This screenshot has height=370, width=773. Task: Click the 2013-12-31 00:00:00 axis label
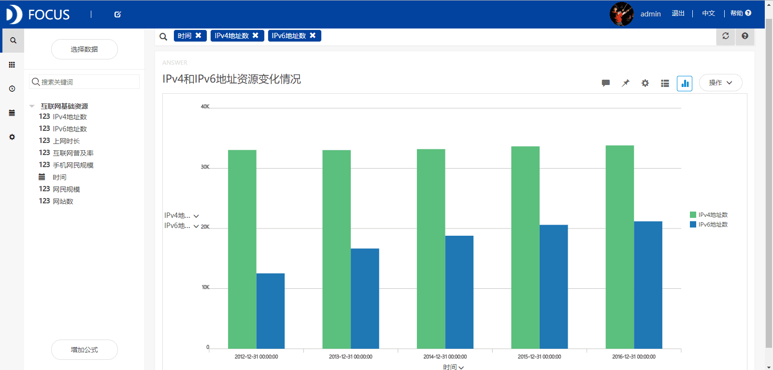351,357
